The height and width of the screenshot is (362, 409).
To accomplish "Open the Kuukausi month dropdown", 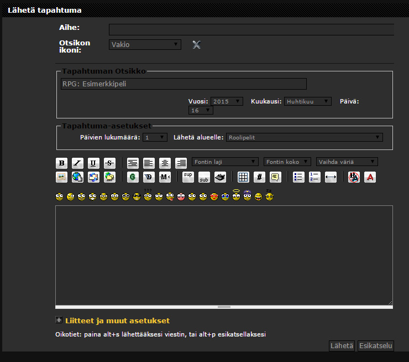I will click(307, 101).
